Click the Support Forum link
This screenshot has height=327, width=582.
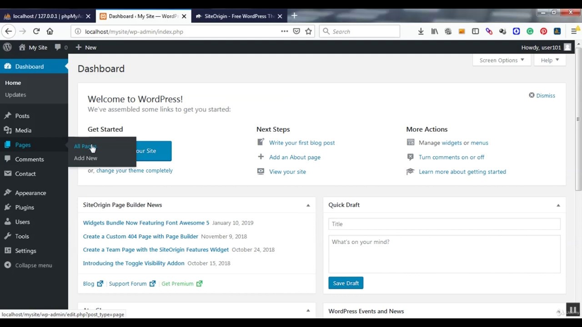tap(132, 283)
